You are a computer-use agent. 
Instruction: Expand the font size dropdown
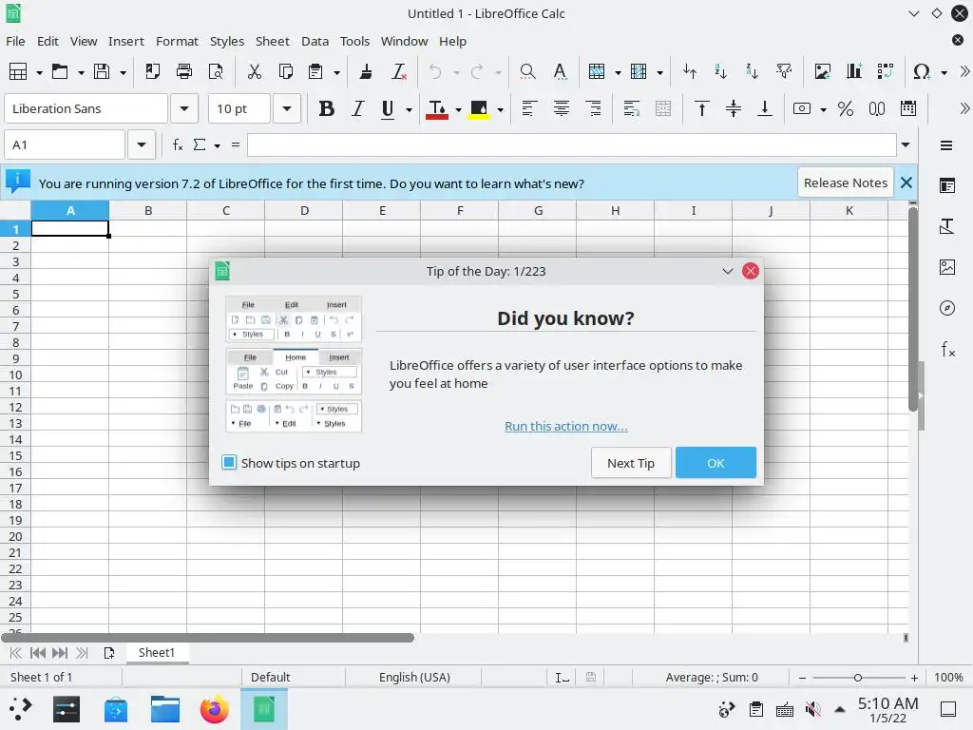click(287, 108)
